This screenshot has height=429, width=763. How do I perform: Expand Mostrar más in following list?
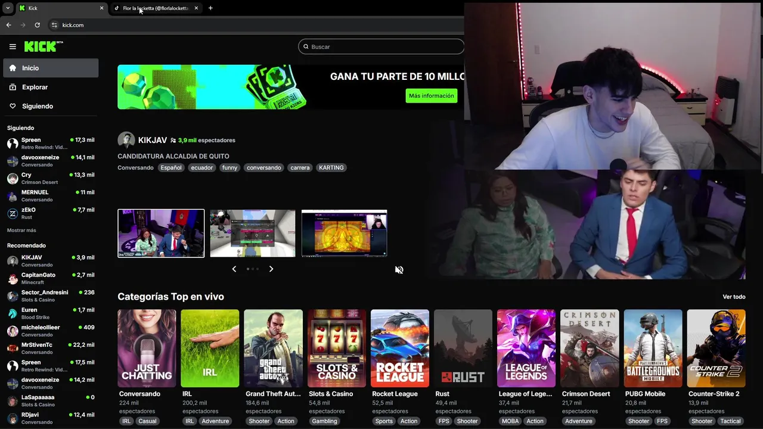21,230
